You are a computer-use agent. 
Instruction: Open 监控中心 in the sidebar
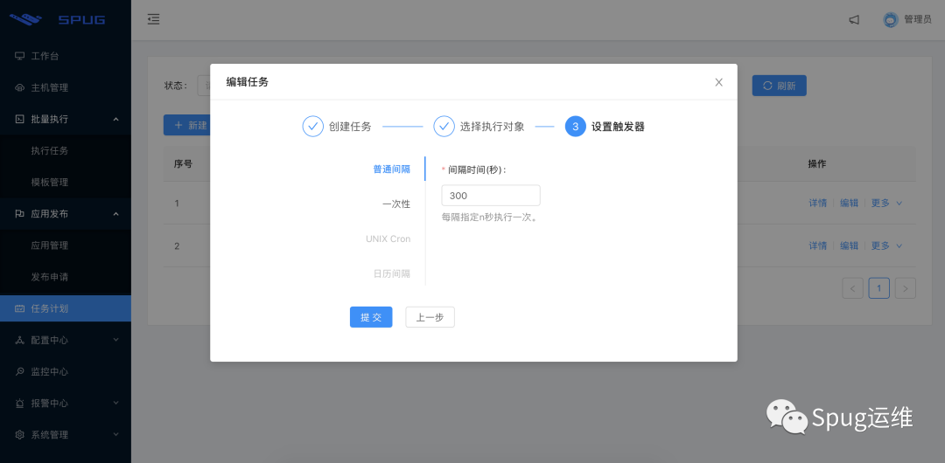(x=65, y=371)
